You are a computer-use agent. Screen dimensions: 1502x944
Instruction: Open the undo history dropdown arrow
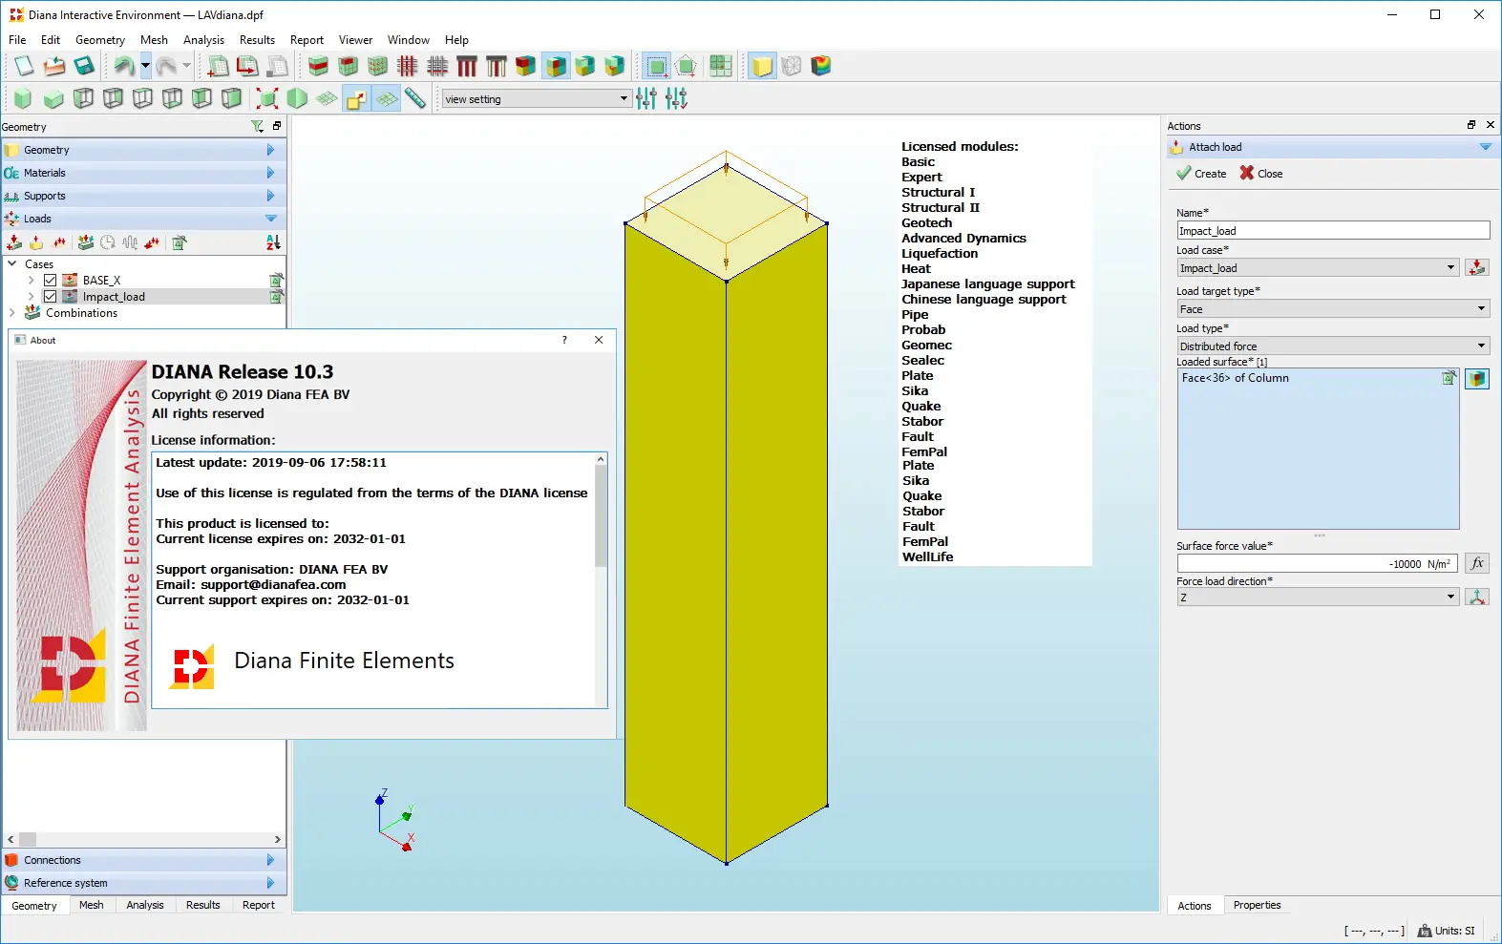coord(145,66)
